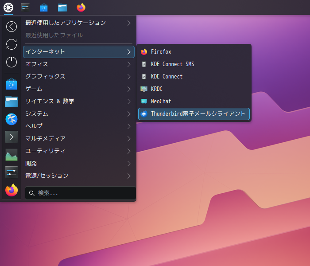Click the KDE application launcher icon in the panel
Image resolution: width=310 pixels, height=266 pixels.
pos(8,8)
